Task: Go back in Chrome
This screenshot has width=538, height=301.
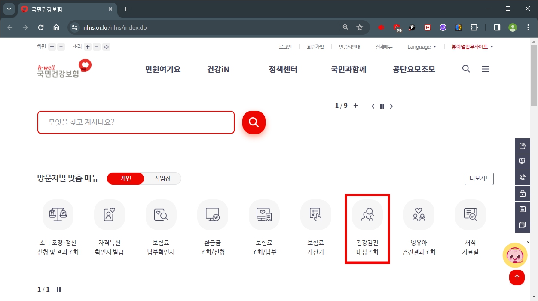Action: pos(10,27)
